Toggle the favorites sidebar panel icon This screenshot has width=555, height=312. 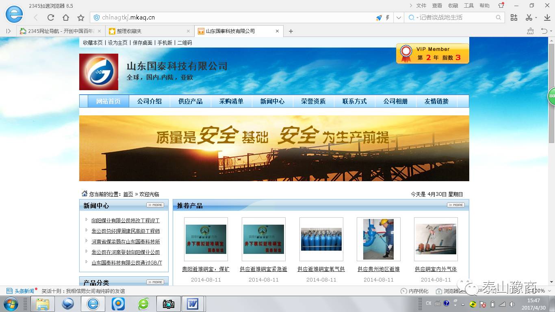(x=8, y=31)
